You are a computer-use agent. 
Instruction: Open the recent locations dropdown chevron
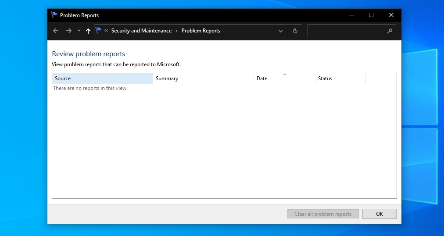(x=79, y=31)
